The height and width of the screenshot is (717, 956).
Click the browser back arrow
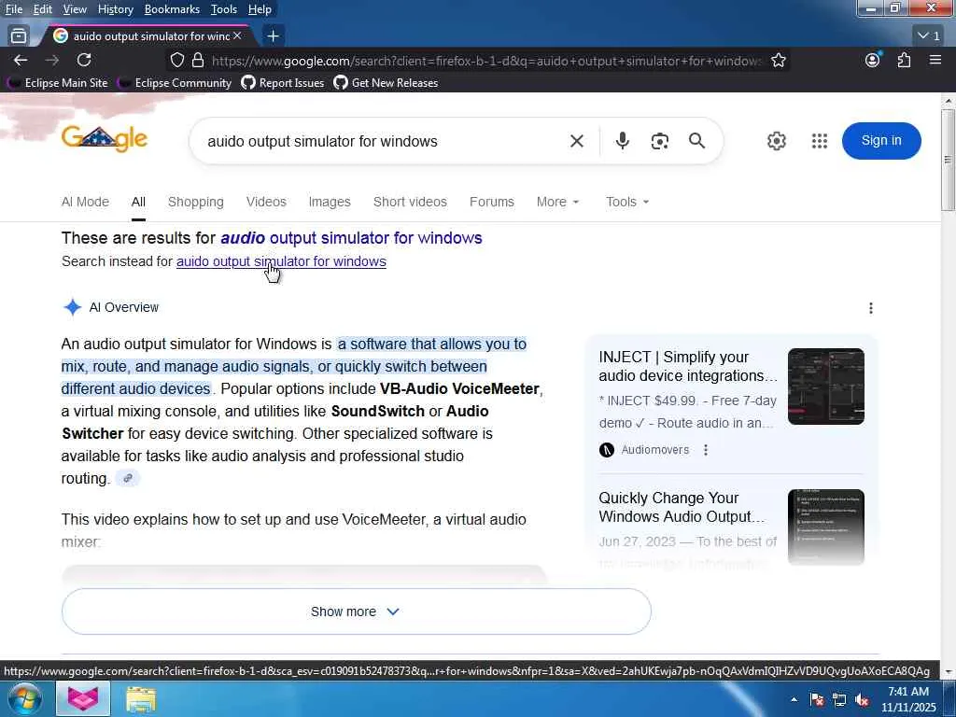(x=21, y=60)
